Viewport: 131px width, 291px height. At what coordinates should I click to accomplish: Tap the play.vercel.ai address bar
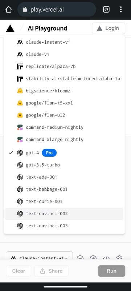(57, 9)
